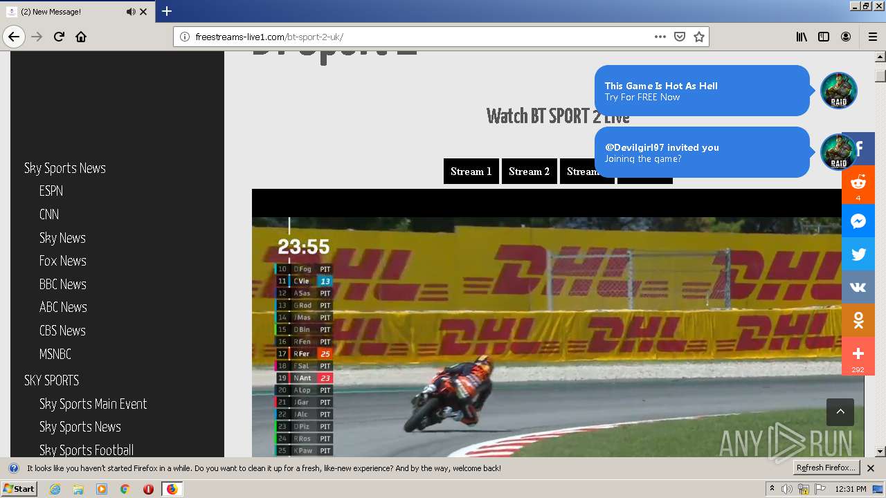Open the Library bookmarks view
886x498 pixels.
[x=802, y=37]
